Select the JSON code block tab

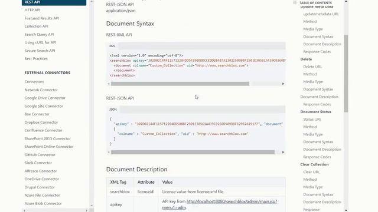[113, 110]
